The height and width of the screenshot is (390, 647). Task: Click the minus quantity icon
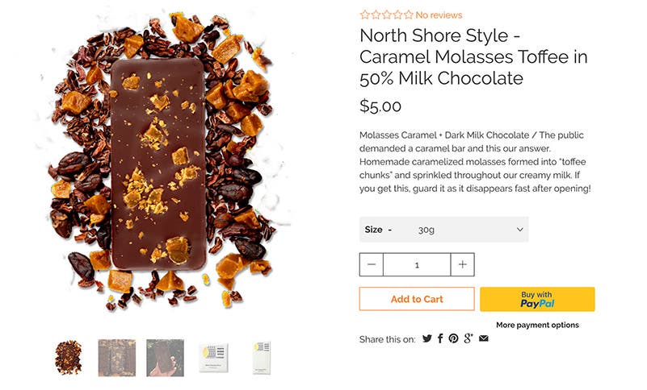372,264
